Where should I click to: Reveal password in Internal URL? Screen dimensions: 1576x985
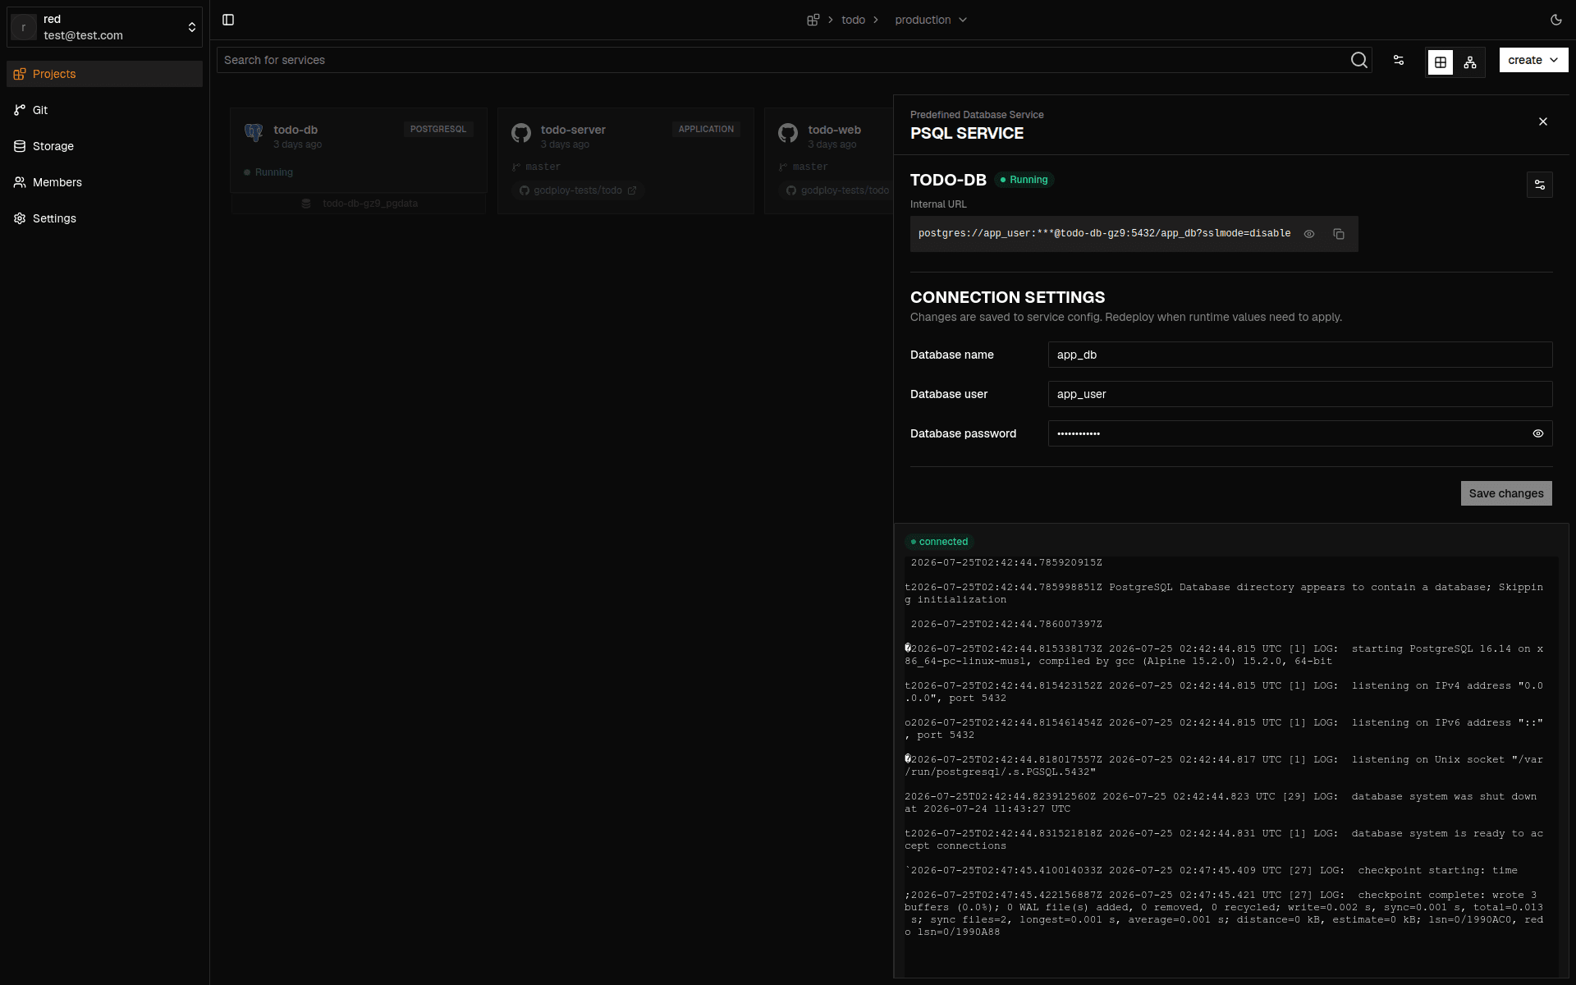coord(1309,234)
